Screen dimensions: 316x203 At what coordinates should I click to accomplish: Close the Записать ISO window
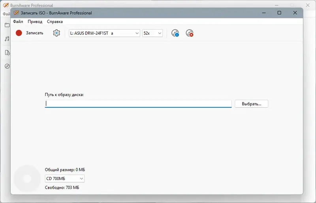coord(295,13)
